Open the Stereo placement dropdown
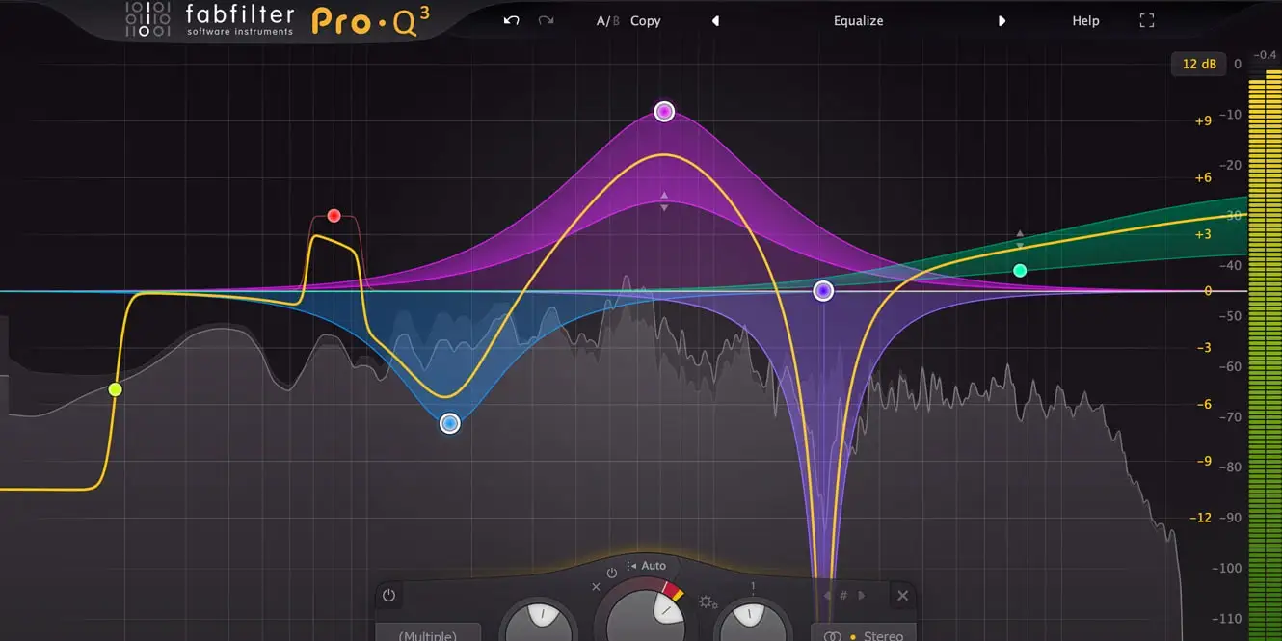The height and width of the screenshot is (641, 1282). coord(865,632)
